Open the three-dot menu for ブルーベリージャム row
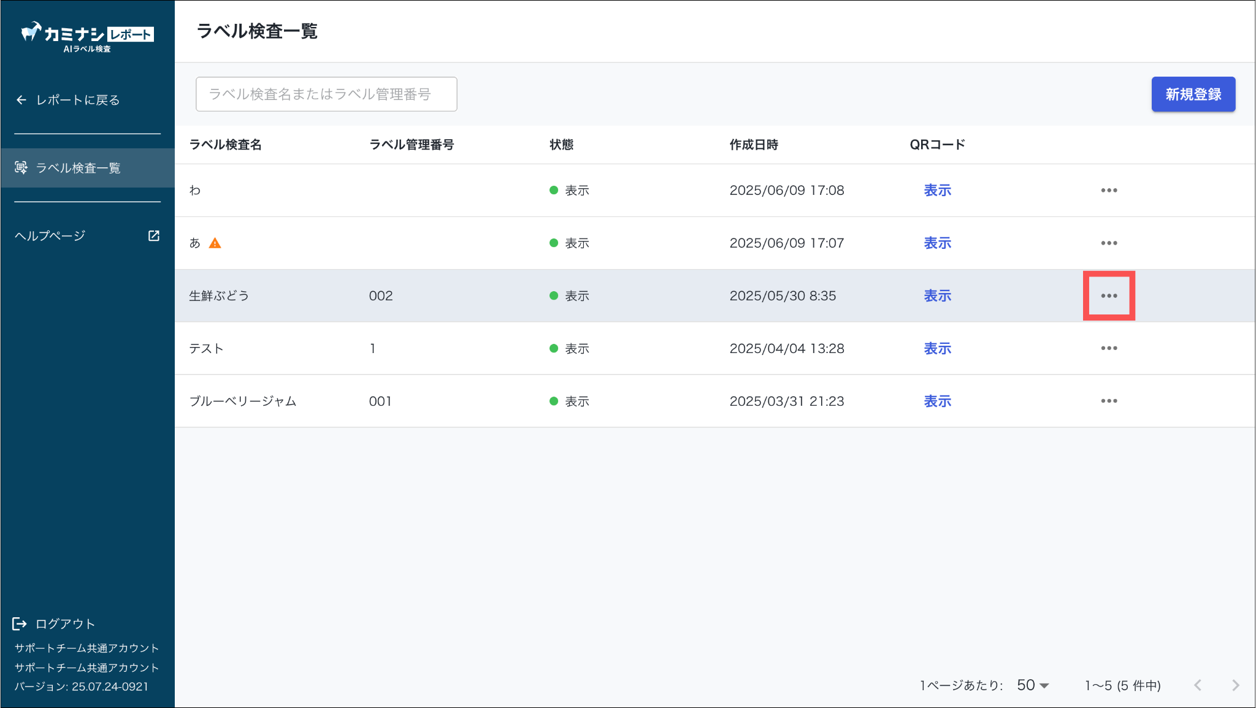1256x708 pixels. click(x=1109, y=401)
